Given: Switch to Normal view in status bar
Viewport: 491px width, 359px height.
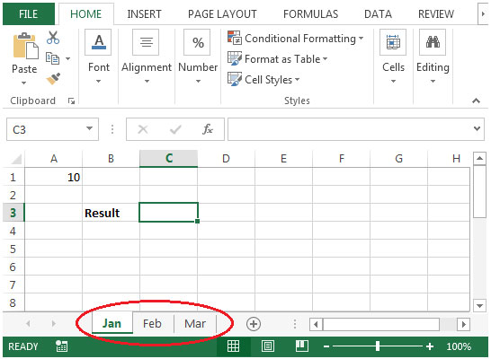Looking at the screenshot, I should click(233, 346).
